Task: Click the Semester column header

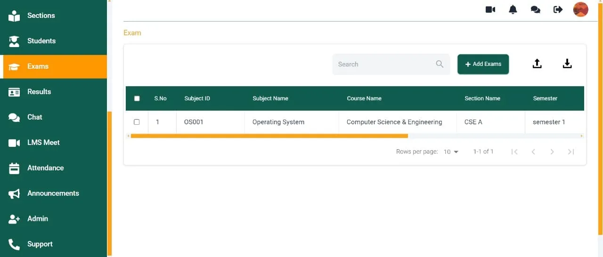Action: coord(545,98)
